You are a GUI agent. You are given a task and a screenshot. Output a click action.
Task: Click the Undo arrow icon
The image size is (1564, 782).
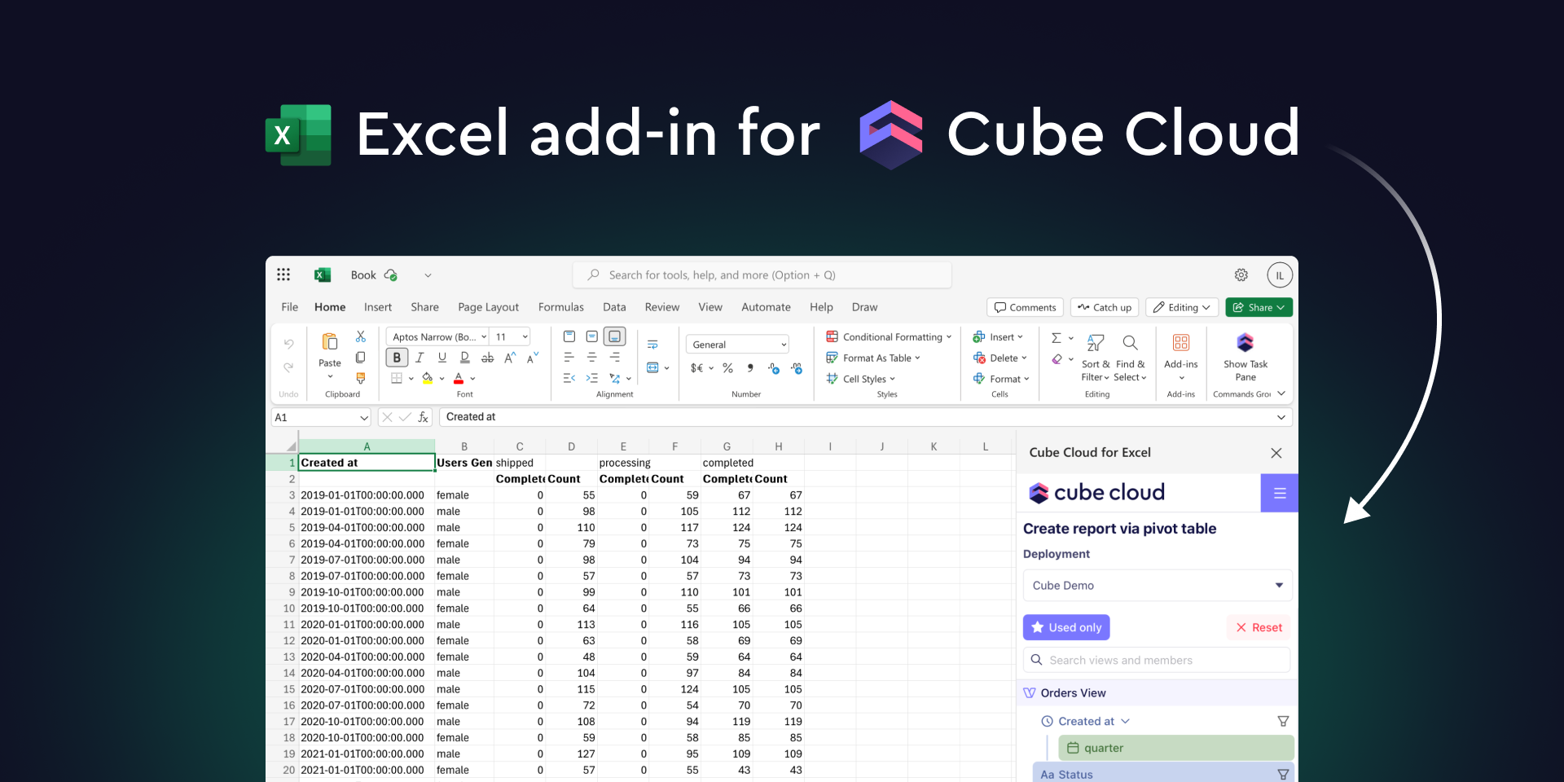(x=288, y=344)
